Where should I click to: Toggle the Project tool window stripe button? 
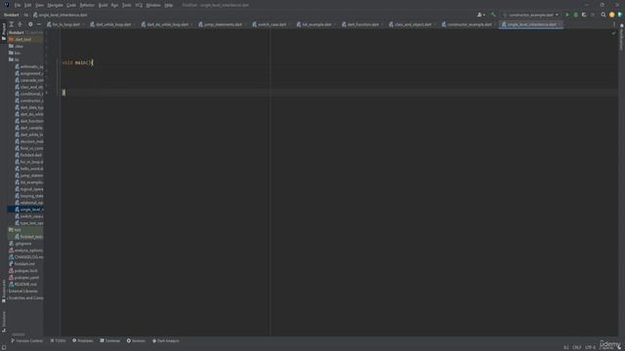point(4,31)
